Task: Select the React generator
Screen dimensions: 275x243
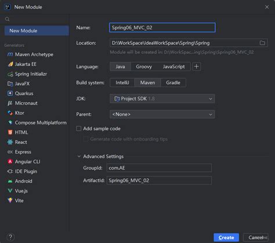Action: pyautogui.click(x=17, y=142)
